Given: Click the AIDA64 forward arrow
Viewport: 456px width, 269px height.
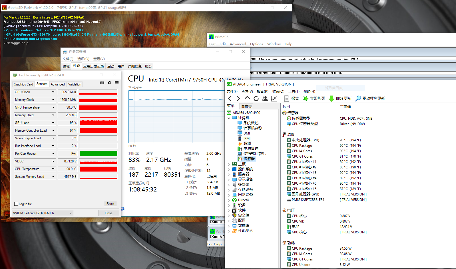Looking at the screenshot, I should [238, 99].
